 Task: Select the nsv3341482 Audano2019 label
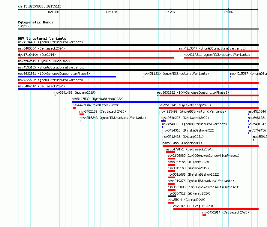[x=75, y=92]
